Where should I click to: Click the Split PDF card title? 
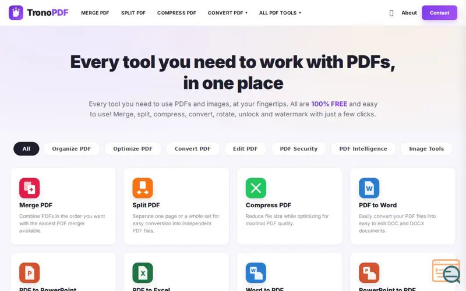[146, 205]
